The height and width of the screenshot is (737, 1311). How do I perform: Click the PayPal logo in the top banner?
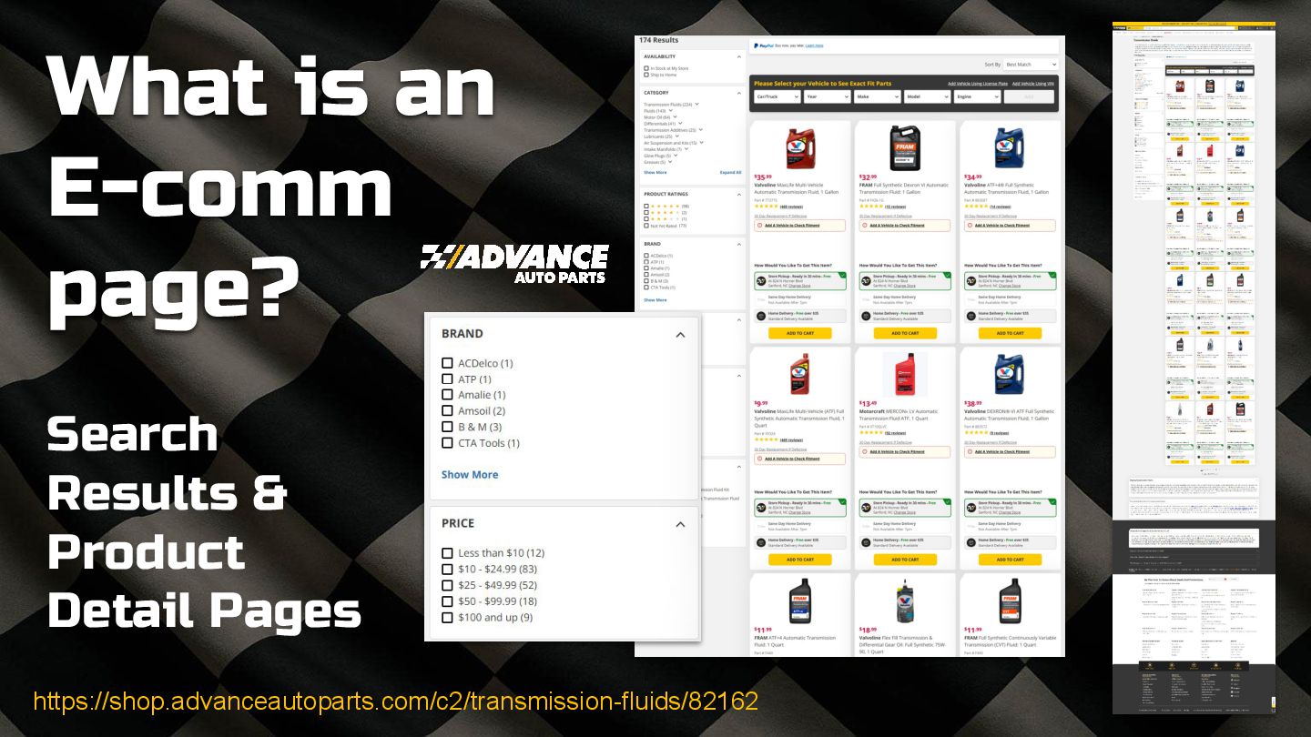(x=763, y=45)
